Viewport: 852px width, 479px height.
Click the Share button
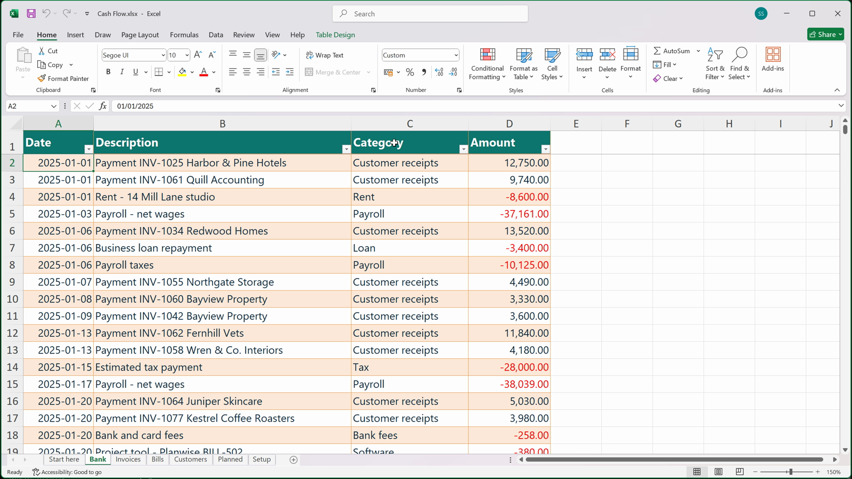825,34
